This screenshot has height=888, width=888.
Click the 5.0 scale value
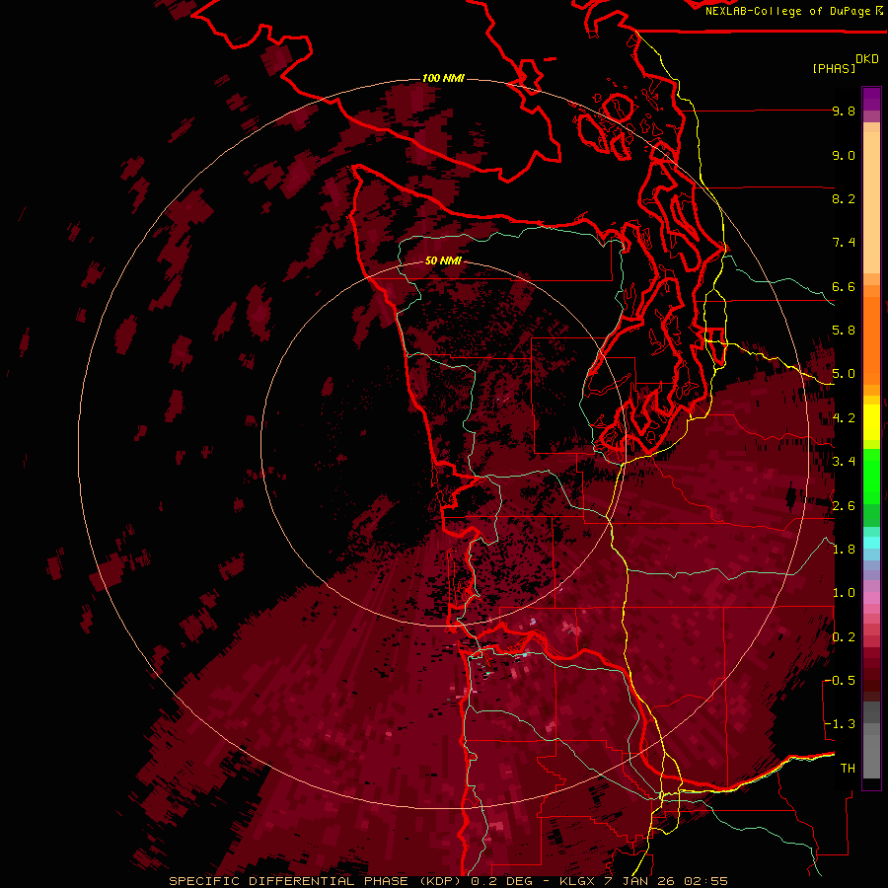tap(844, 374)
